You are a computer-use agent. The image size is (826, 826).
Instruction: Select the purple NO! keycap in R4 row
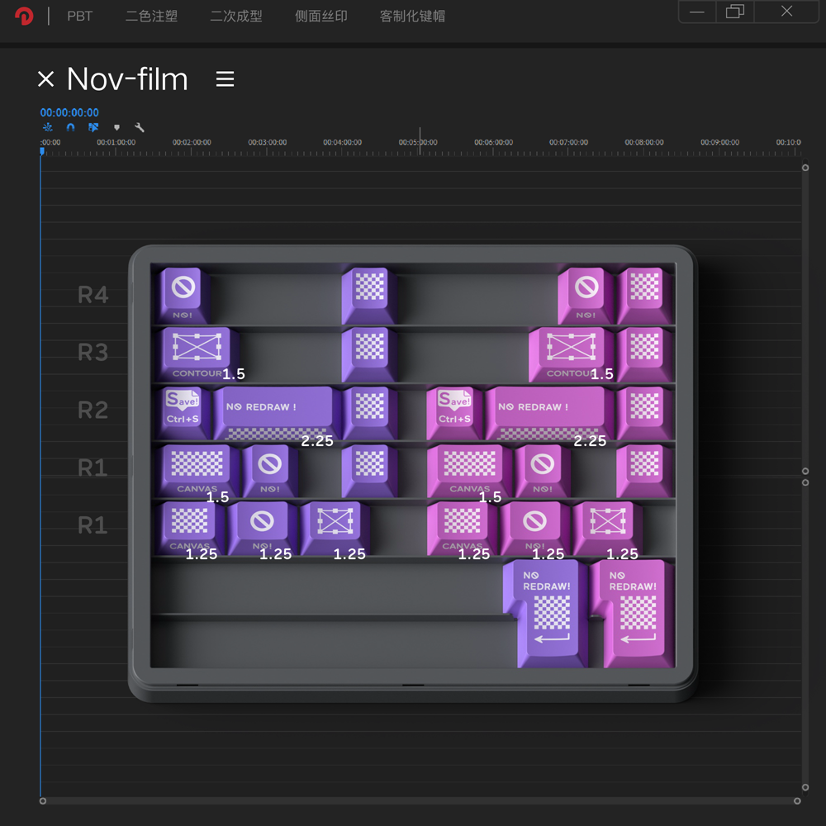(x=183, y=295)
